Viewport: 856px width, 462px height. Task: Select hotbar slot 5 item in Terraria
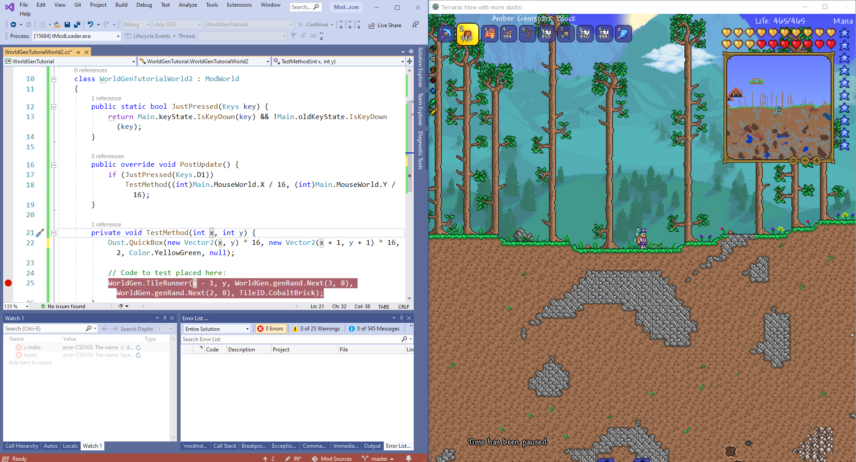(x=527, y=33)
